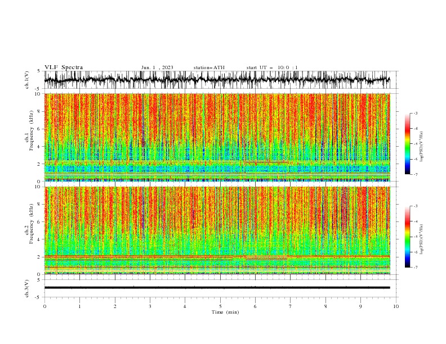Click the "-3" tick on the ch.1 colorbar
This screenshot has width=446, height=344.
tap(416, 113)
